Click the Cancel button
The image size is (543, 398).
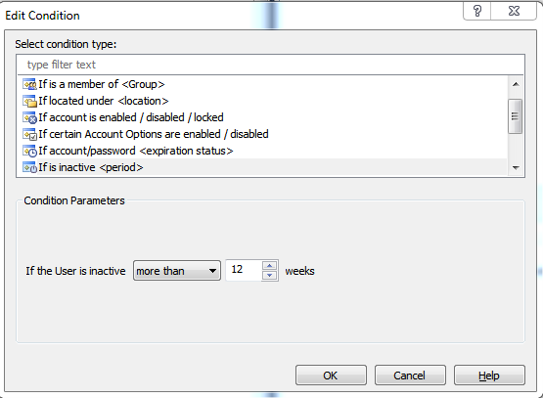click(x=410, y=376)
